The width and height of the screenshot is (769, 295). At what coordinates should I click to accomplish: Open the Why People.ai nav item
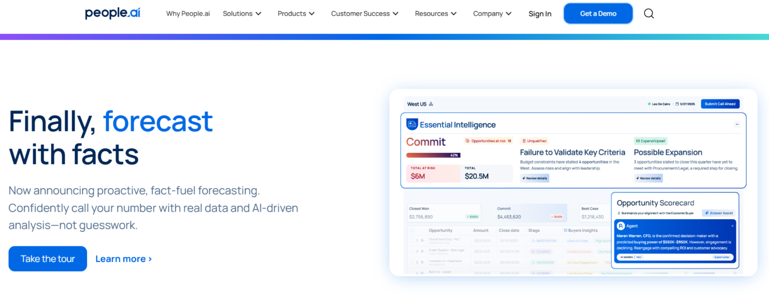[x=188, y=14]
